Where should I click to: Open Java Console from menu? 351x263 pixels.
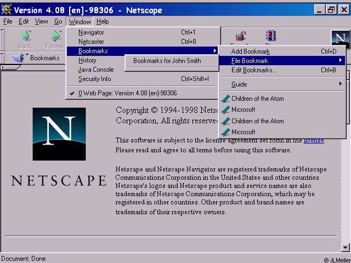tap(96, 70)
